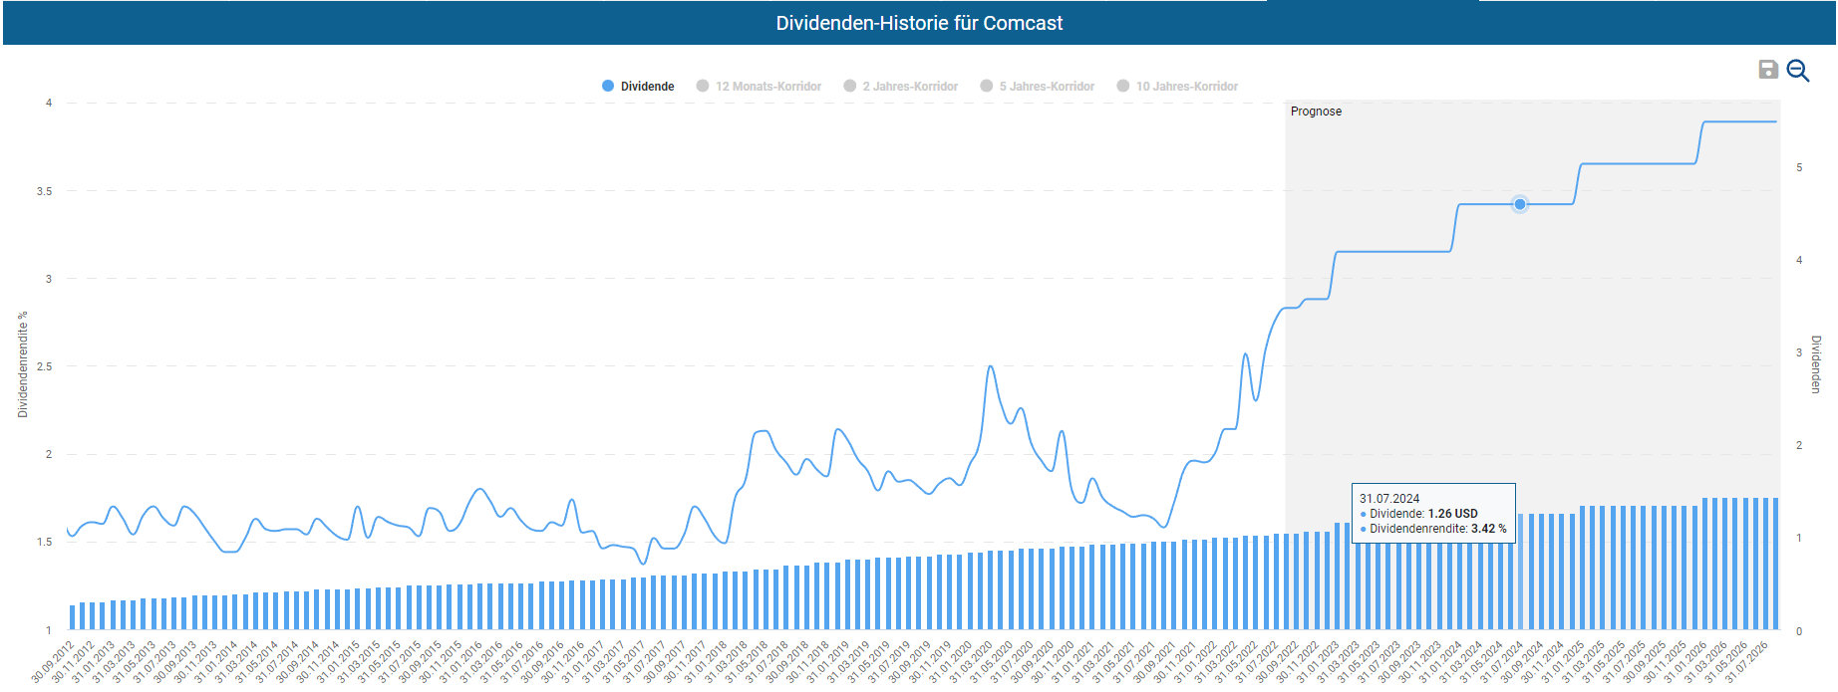
Task: Toggle the Dividende series label in legend
Action: coord(647,87)
